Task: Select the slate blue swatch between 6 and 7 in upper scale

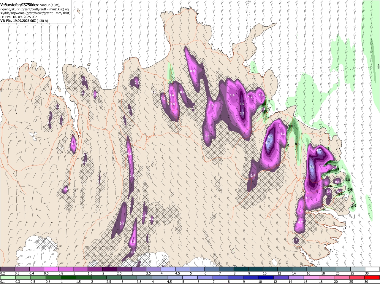Action: point(212,269)
